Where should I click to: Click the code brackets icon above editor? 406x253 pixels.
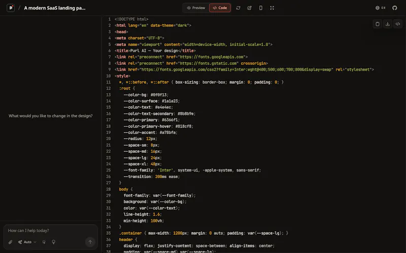coord(398,24)
